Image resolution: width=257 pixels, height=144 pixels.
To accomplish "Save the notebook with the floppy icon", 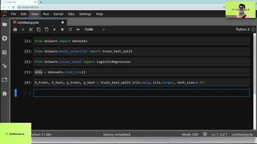I will pyautogui.click(x=15, y=29).
